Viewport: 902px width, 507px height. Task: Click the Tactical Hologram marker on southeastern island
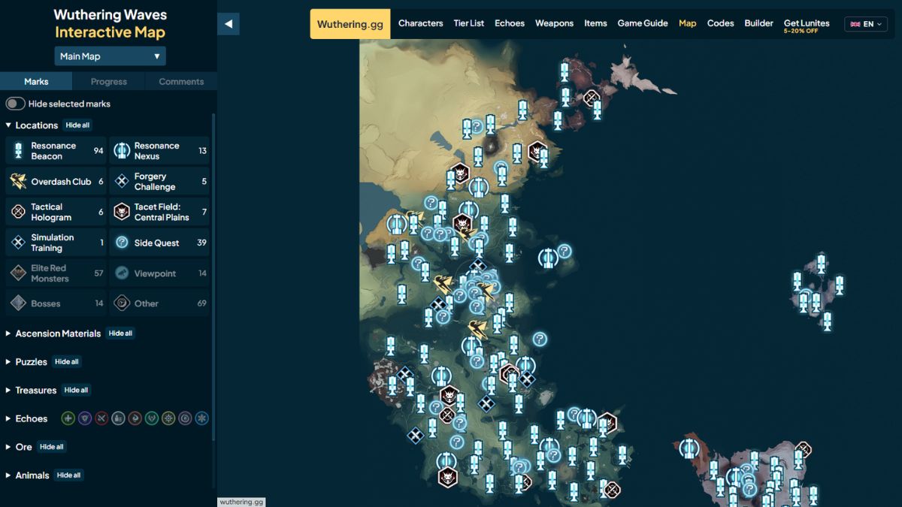pyautogui.click(x=804, y=450)
